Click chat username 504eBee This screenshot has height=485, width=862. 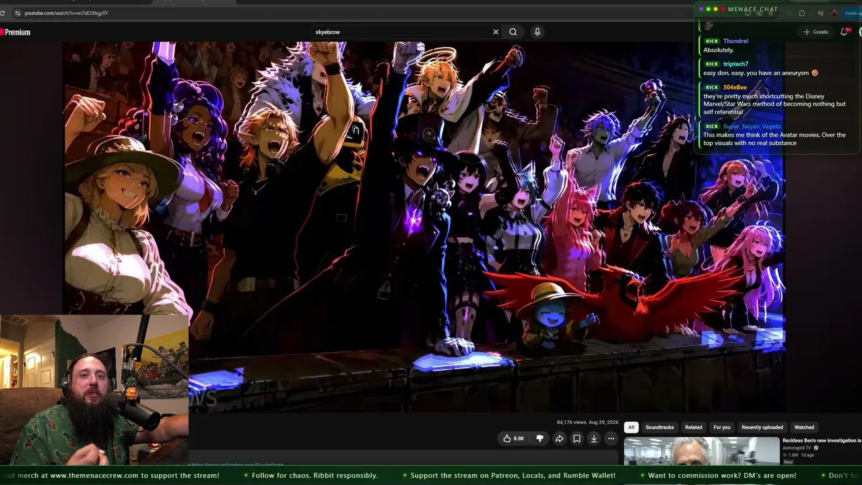click(735, 88)
